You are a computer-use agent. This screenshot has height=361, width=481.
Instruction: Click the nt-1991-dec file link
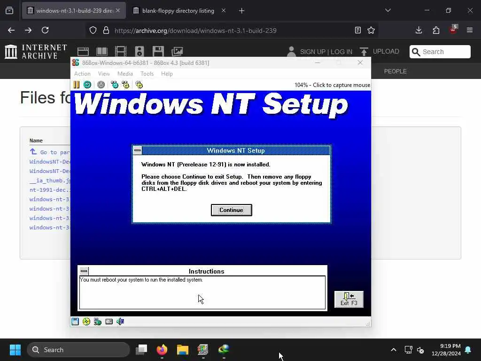tap(50, 190)
